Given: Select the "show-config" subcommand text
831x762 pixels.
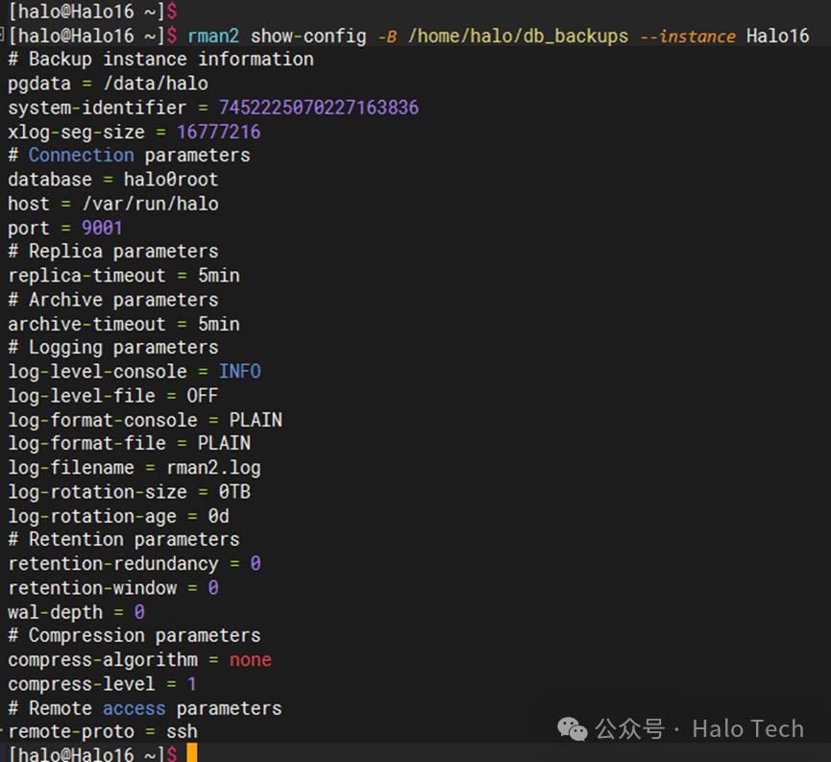Looking at the screenshot, I should pos(308,37).
